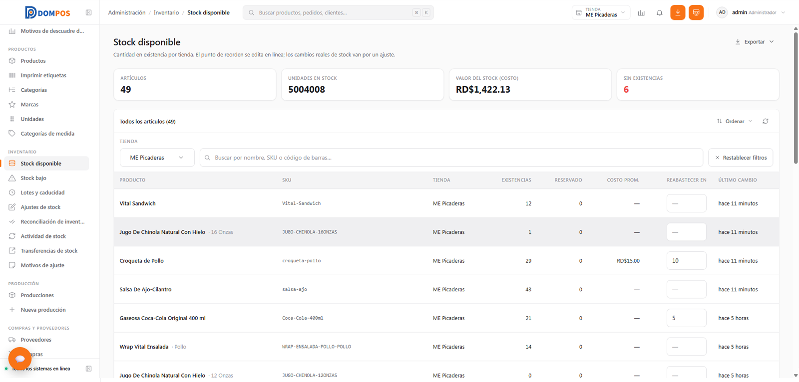
Task: Open the Exportar dropdown
Action: 754,42
